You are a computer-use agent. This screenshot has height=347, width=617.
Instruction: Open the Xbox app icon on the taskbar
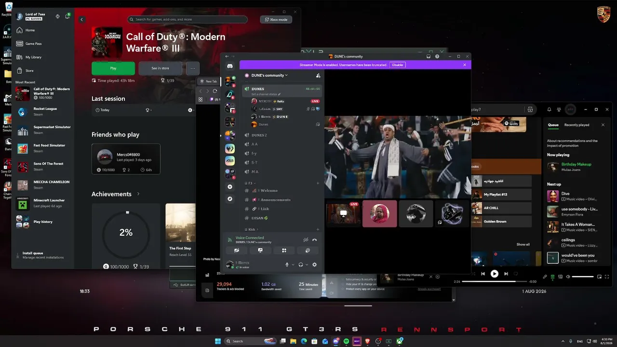[400, 341]
